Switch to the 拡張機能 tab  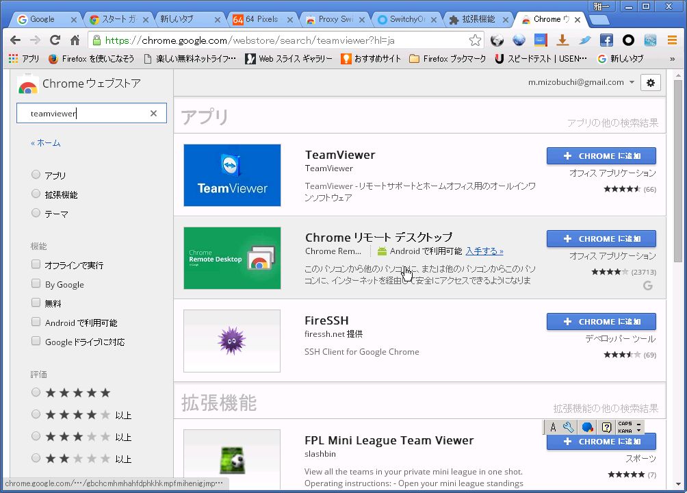point(478,19)
